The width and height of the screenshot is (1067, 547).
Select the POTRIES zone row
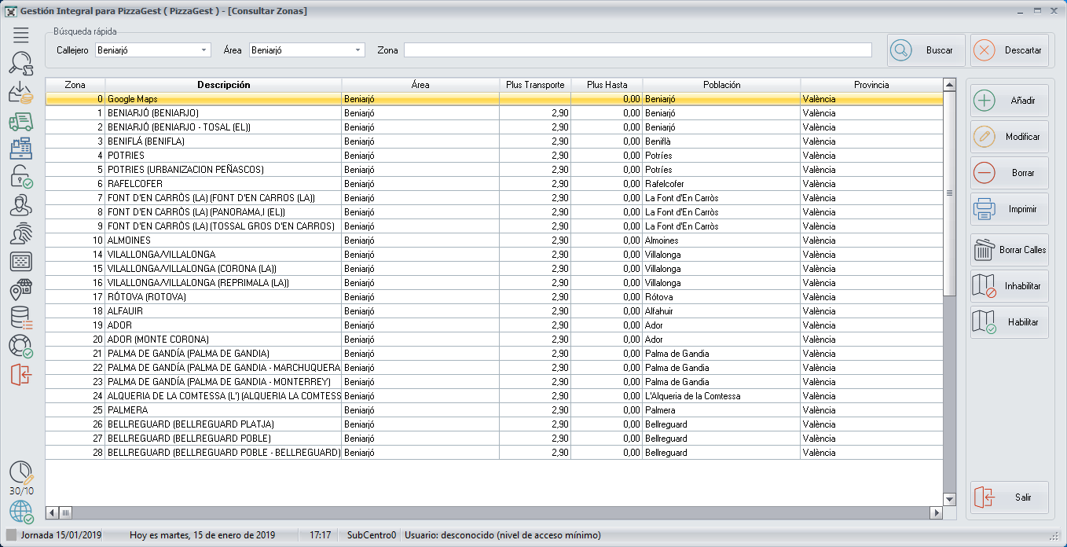pyautogui.click(x=223, y=156)
